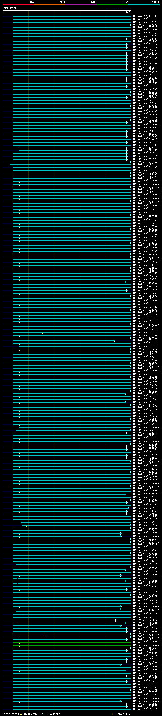Click hit label UniRef100_Q285L8
Image resolution: width=162 pixels, height=716 pixels.
click(x=145, y=27)
